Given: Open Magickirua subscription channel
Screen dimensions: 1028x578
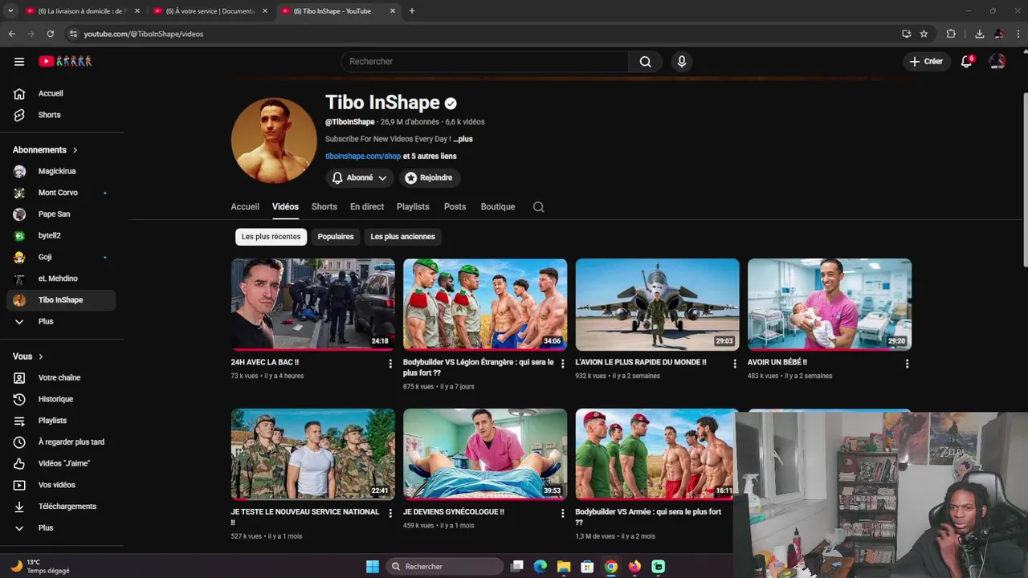Looking at the screenshot, I should point(61,171).
